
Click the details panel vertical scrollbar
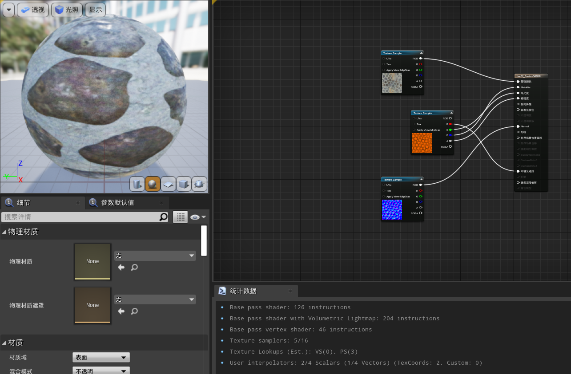pyautogui.click(x=204, y=241)
